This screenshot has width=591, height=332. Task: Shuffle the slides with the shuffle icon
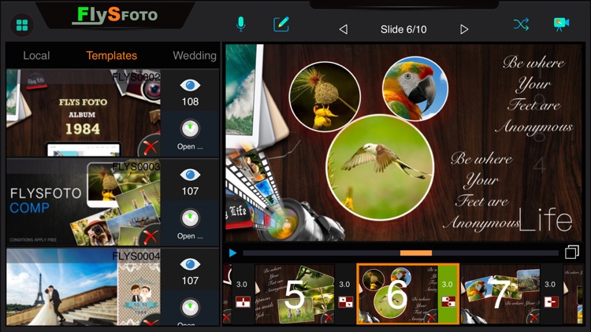click(x=521, y=24)
